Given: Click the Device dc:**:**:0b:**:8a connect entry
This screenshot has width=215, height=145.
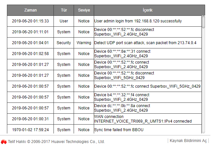Looking at the screenshot, I should [122, 108].
